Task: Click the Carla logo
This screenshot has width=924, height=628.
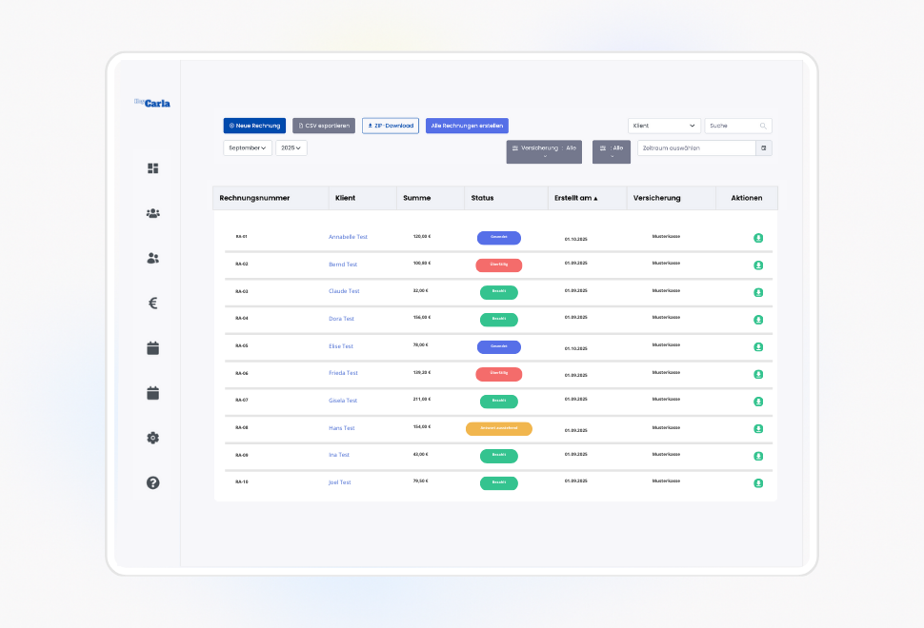Action: coord(152,103)
